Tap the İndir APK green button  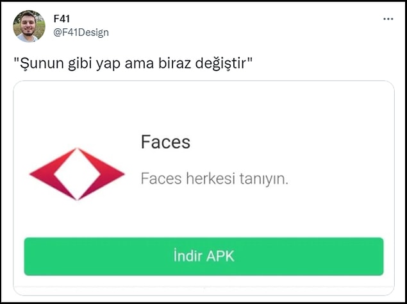pyautogui.click(x=204, y=257)
